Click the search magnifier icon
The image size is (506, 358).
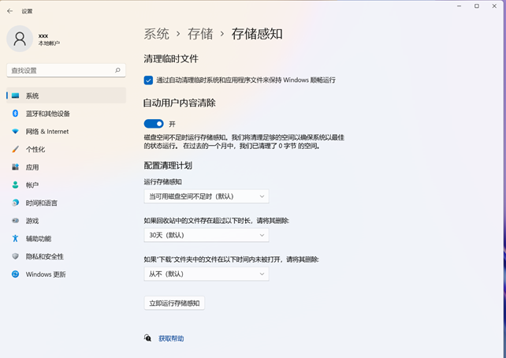pyautogui.click(x=118, y=70)
